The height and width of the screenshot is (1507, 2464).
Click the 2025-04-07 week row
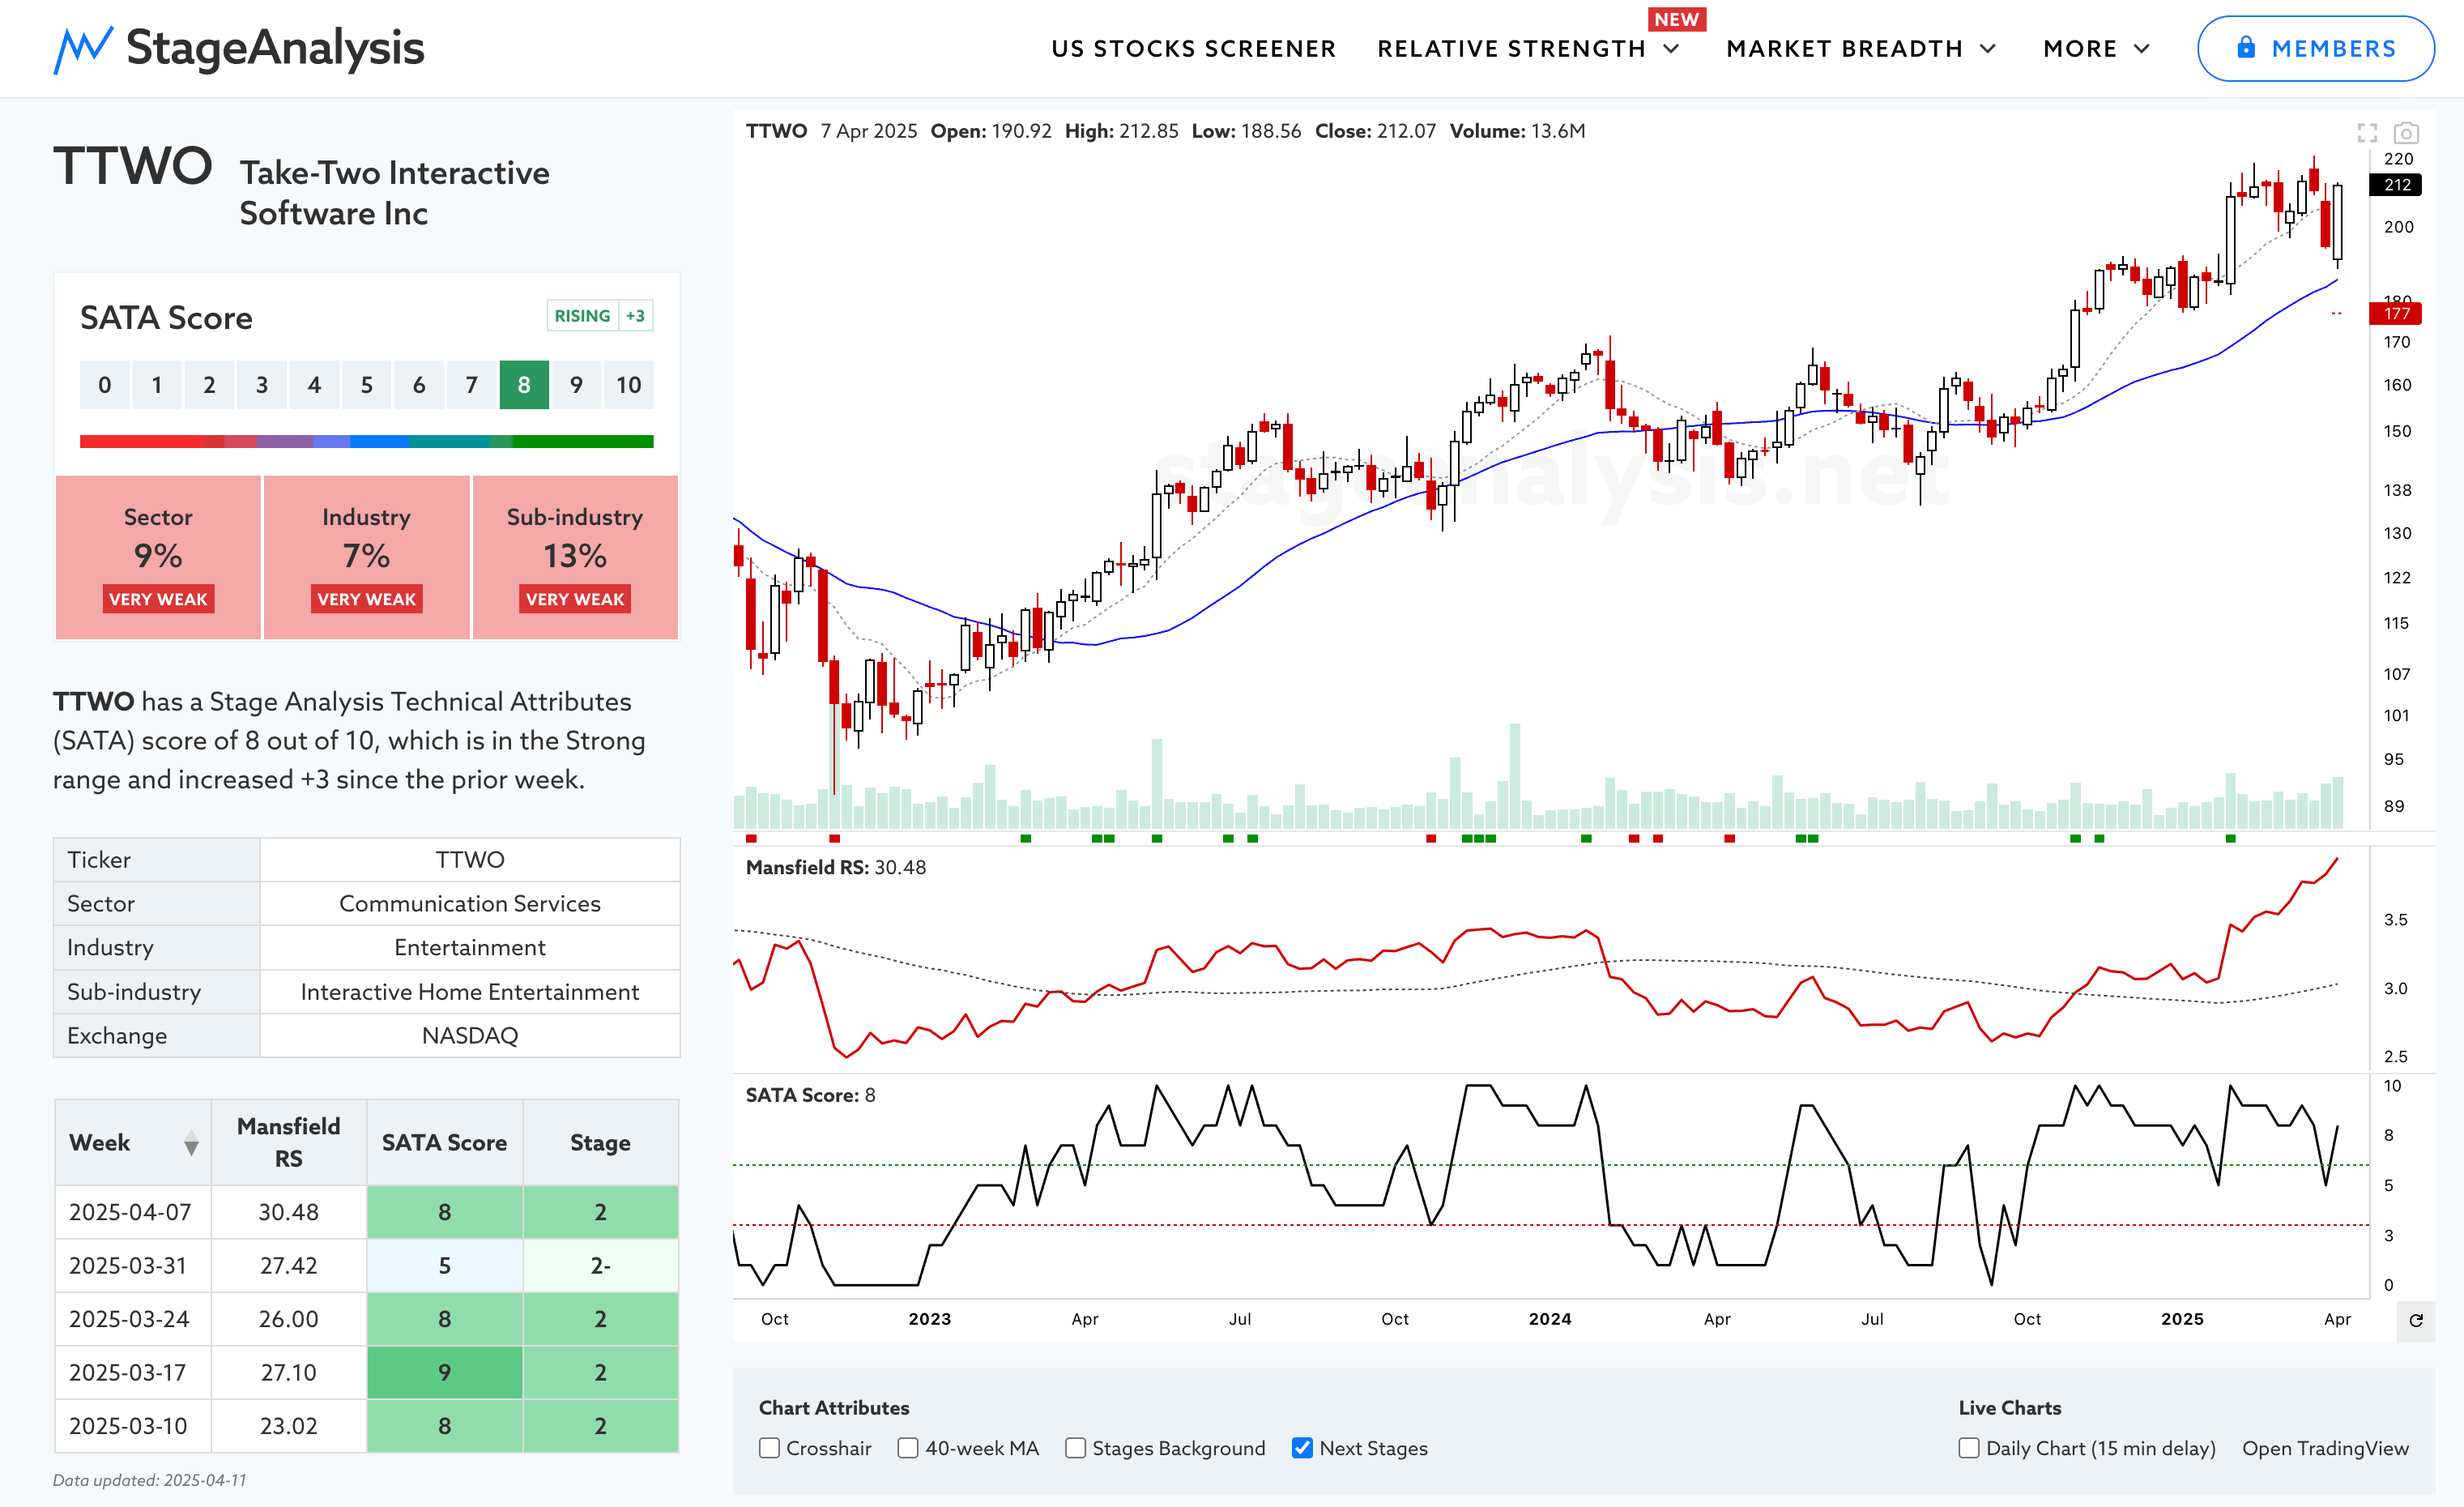coord(366,1212)
